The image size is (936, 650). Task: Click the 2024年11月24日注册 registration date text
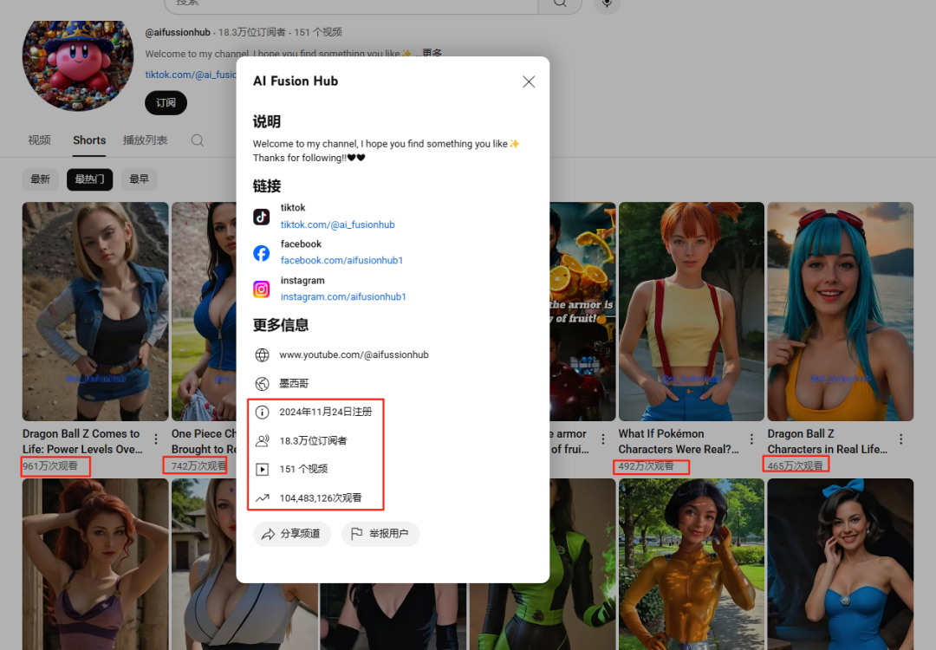pos(326,412)
